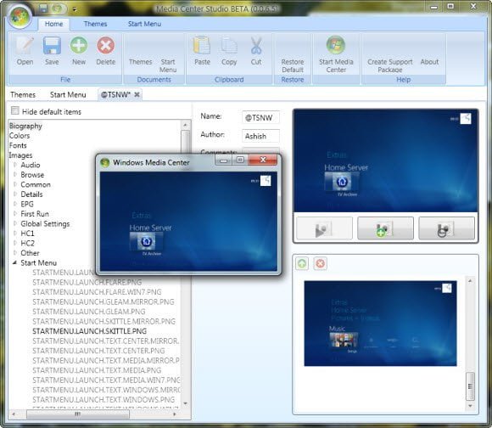This screenshot has width=492, height=428.
Task: Close the @TSNW document tab
Action: [x=137, y=94]
